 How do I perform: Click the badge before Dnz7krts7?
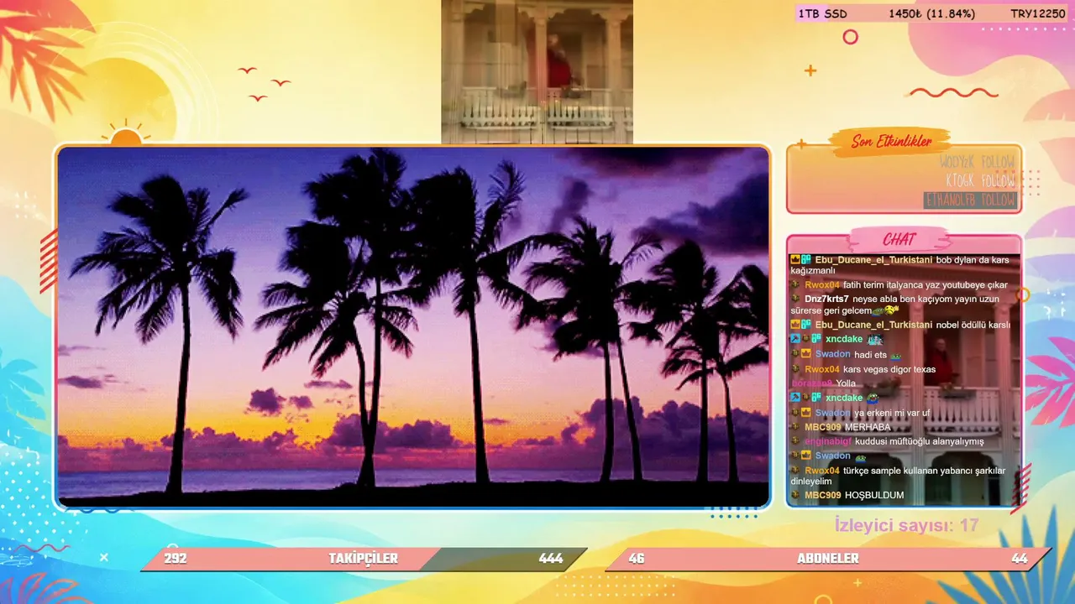coord(795,299)
